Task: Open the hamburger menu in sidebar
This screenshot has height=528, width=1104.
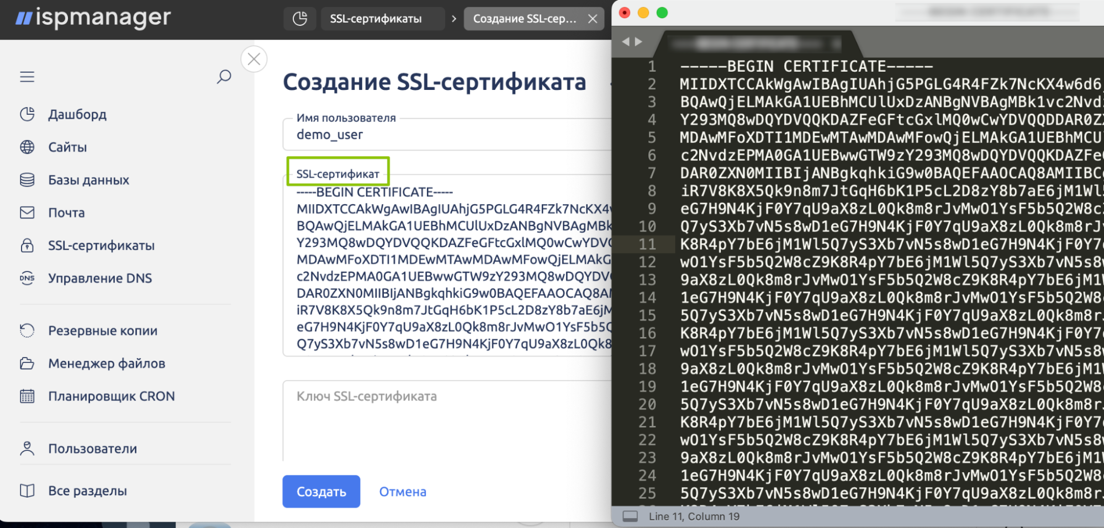Action: coord(27,77)
